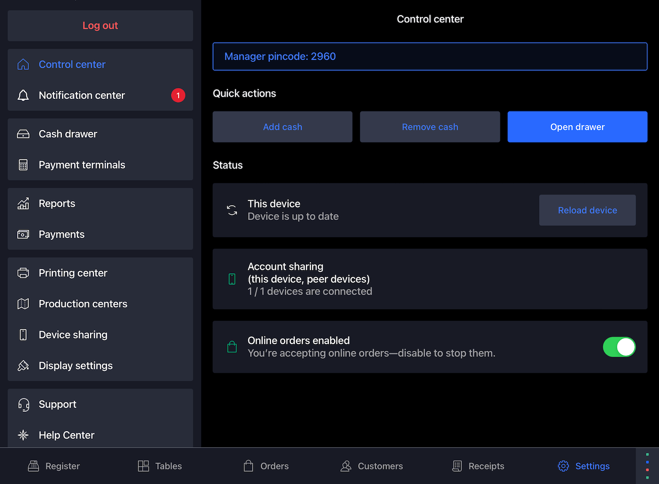Screen dimensions: 659x484
Task: Switch to the Tables tab
Action: (x=160, y=466)
